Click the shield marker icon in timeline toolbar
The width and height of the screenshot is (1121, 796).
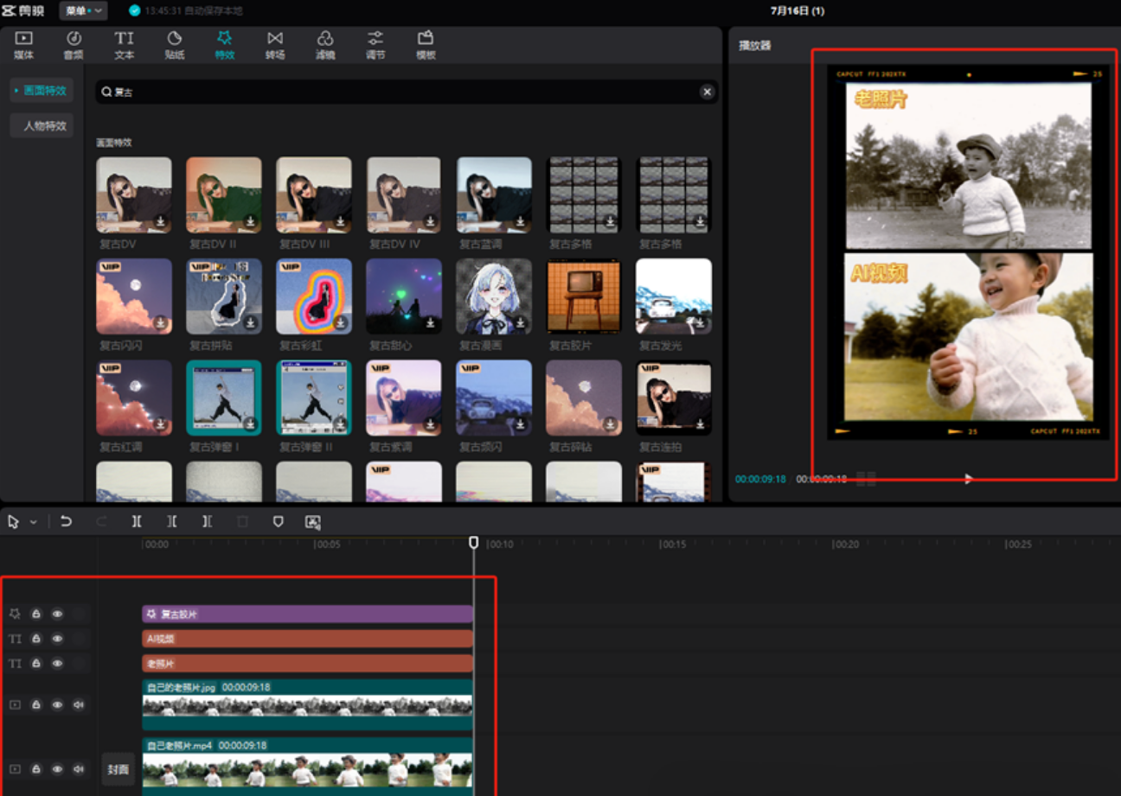pos(278,522)
